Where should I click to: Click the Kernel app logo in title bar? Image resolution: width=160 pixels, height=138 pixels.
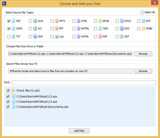[x=4, y=4]
